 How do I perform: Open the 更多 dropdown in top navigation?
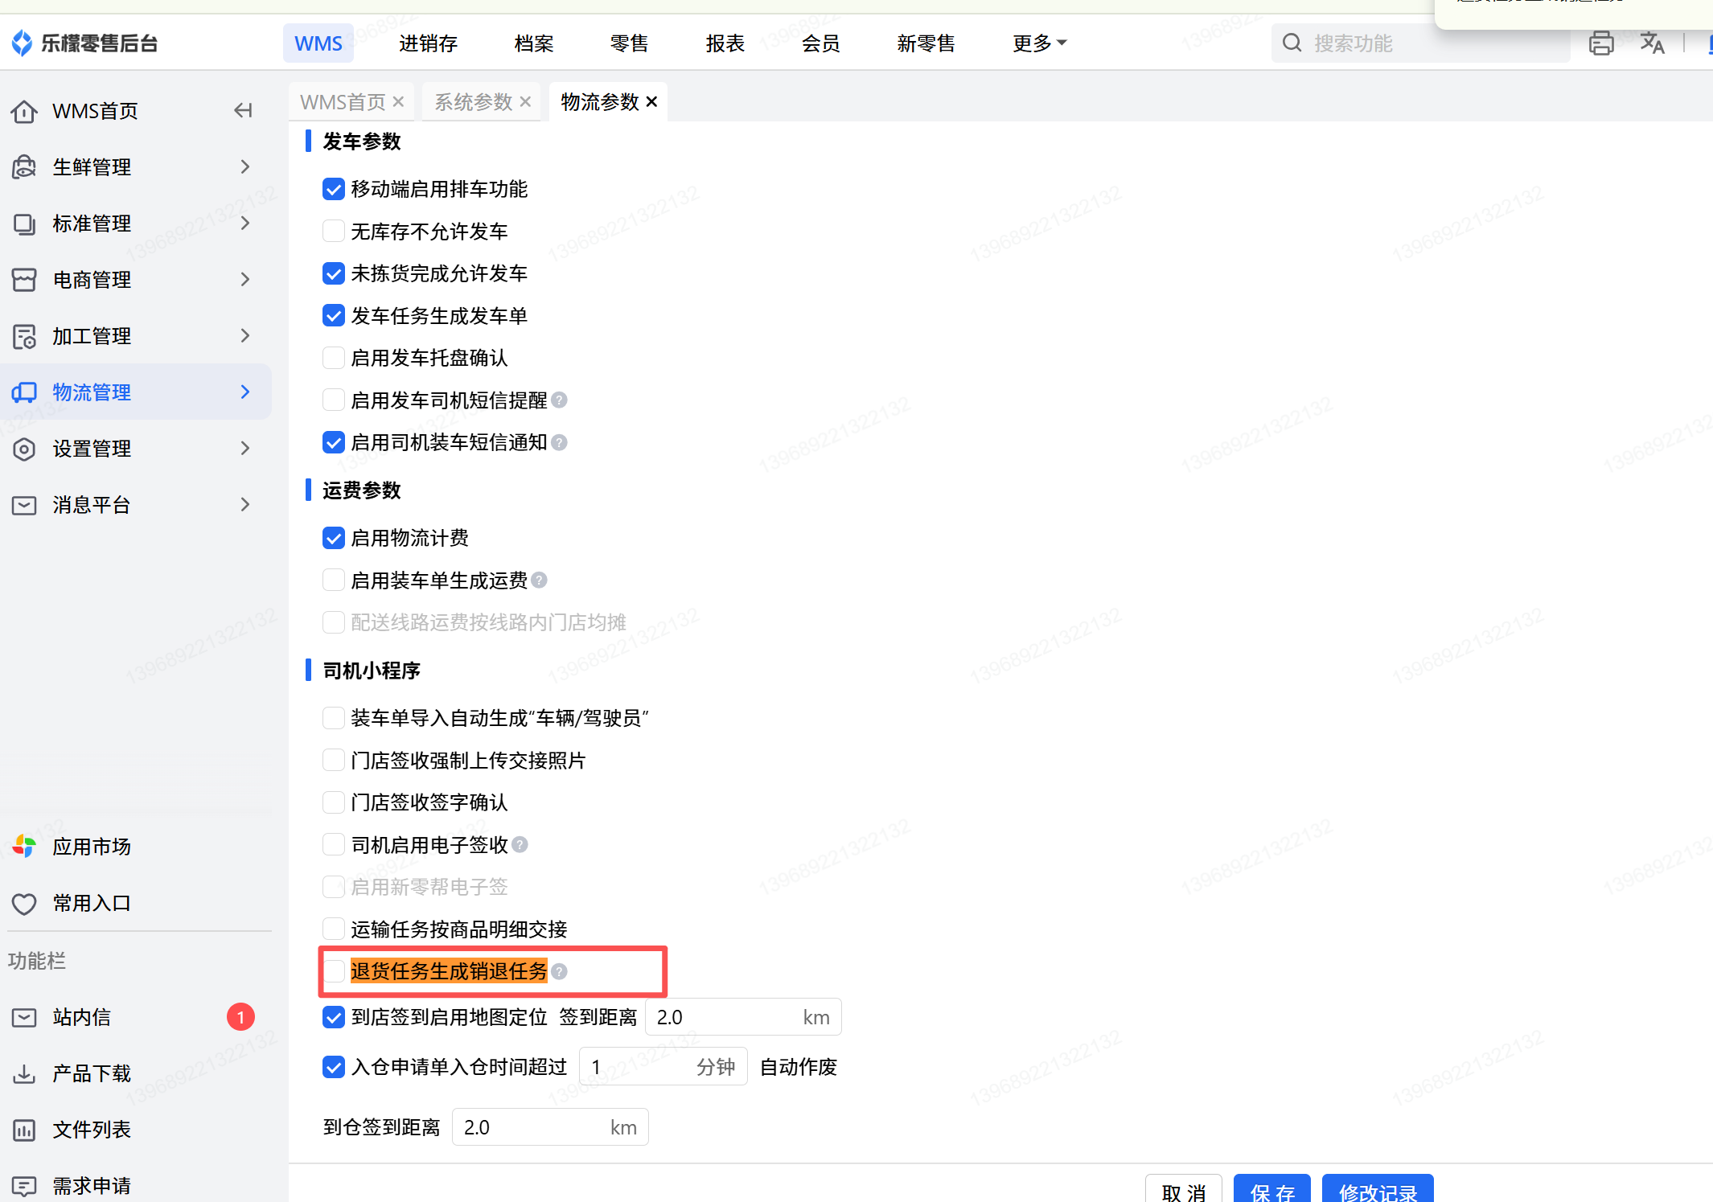point(1038,43)
